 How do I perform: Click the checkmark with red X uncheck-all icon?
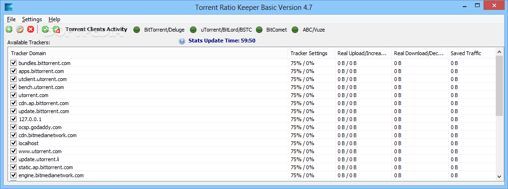[56, 30]
